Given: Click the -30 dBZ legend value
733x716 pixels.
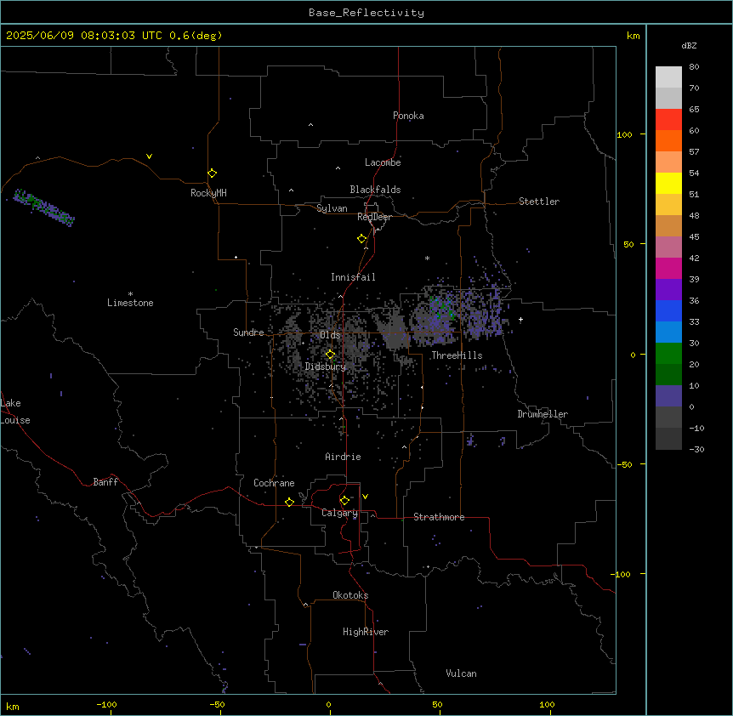Looking at the screenshot, I should coord(696,449).
